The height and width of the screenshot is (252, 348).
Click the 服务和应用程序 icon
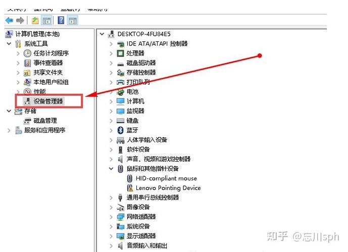(18, 130)
